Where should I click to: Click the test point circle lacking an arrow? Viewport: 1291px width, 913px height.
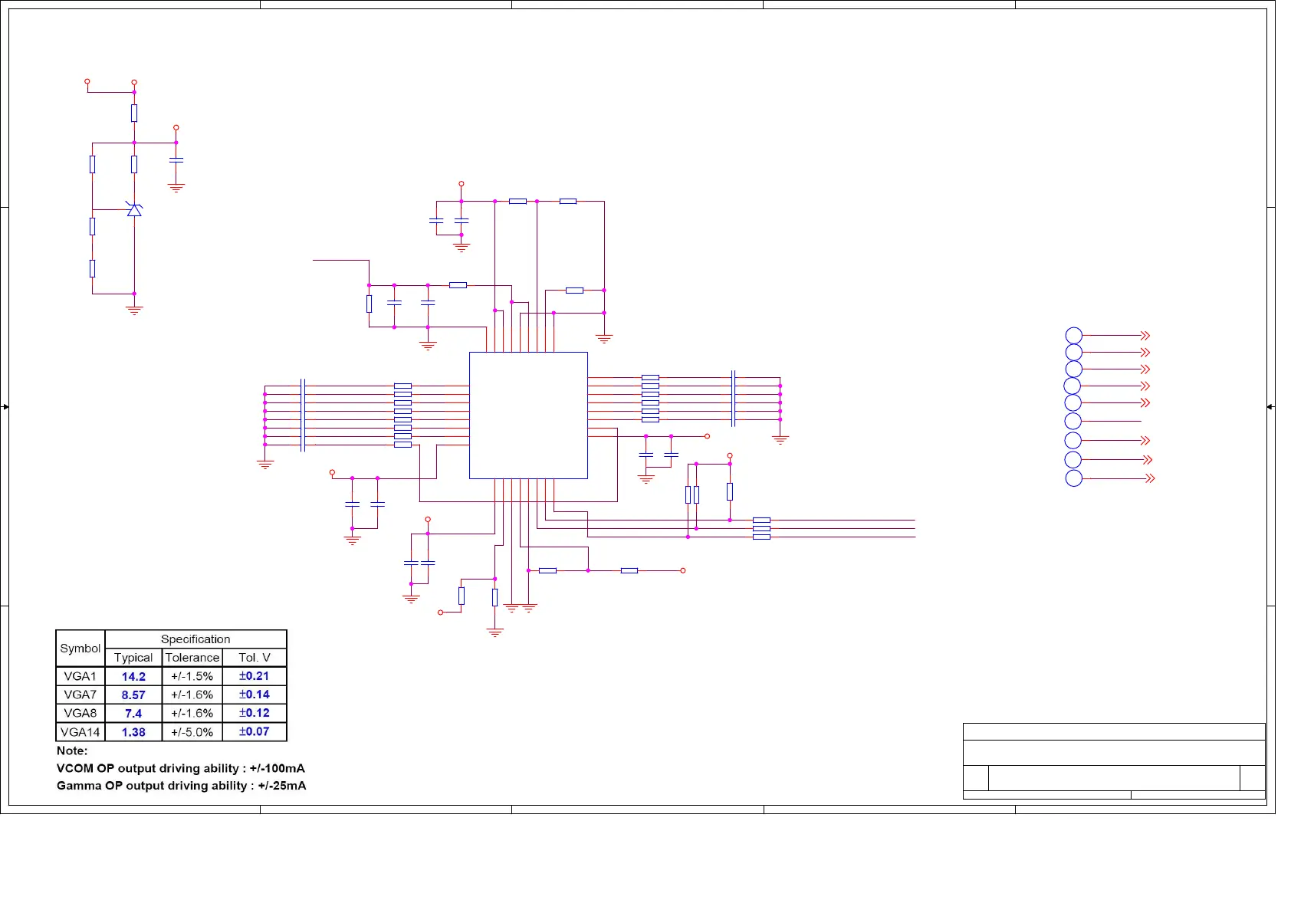click(1073, 421)
